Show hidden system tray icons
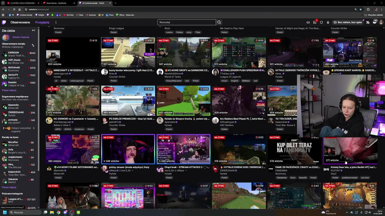385x216 pixels. coord(347,212)
